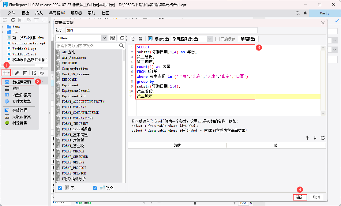Click the Carly account button
Viewport: 341px width, 206px height.
[x=325, y=13]
